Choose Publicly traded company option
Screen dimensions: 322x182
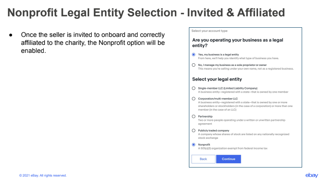coord(194,131)
